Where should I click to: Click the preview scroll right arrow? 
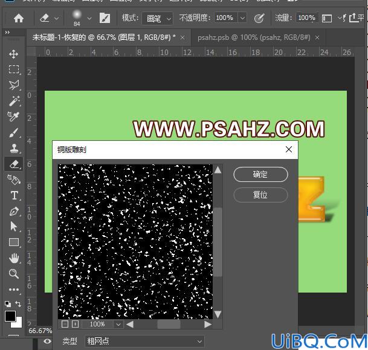click(x=208, y=324)
